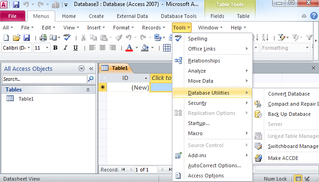Viewport: 319px width, 182px height.
Task: Click the Copy icon in the toolbar
Action: coord(93,38)
